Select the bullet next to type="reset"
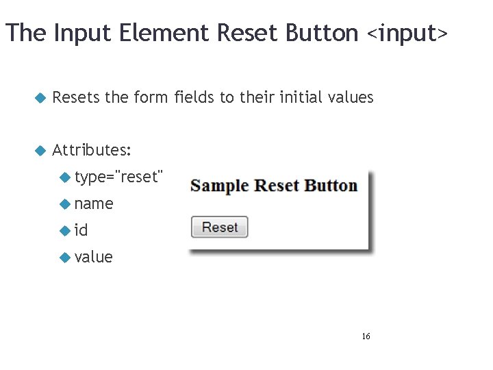The height and width of the screenshot is (370, 493). coord(65,178)
